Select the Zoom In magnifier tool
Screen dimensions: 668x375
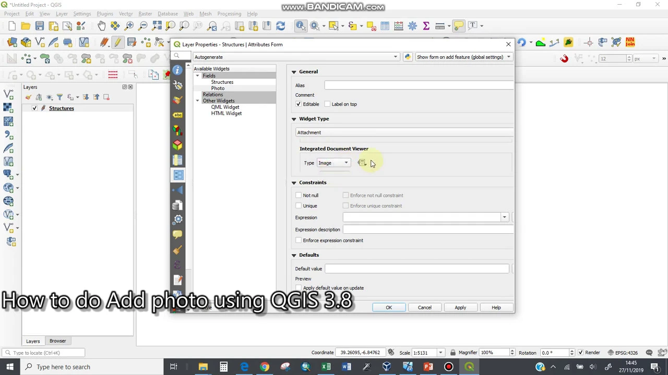click(129, 26)
